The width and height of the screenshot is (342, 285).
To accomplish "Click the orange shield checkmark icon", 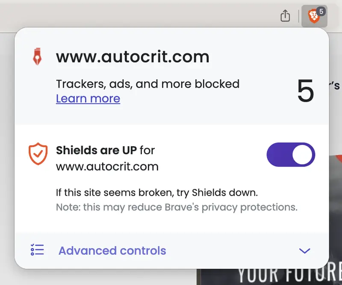I will pos(38,154).
